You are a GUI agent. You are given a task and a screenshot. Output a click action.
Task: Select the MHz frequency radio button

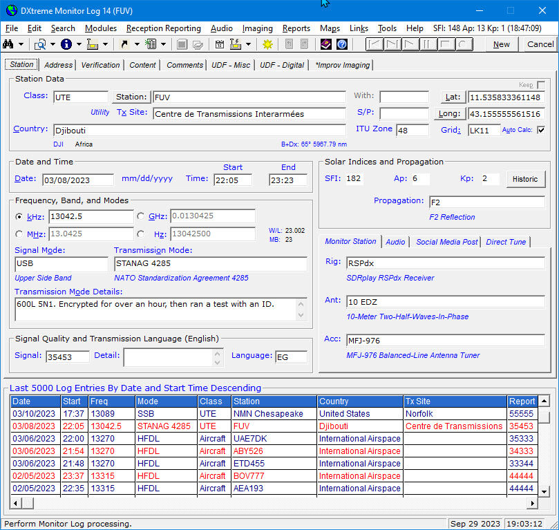(19, 234)
